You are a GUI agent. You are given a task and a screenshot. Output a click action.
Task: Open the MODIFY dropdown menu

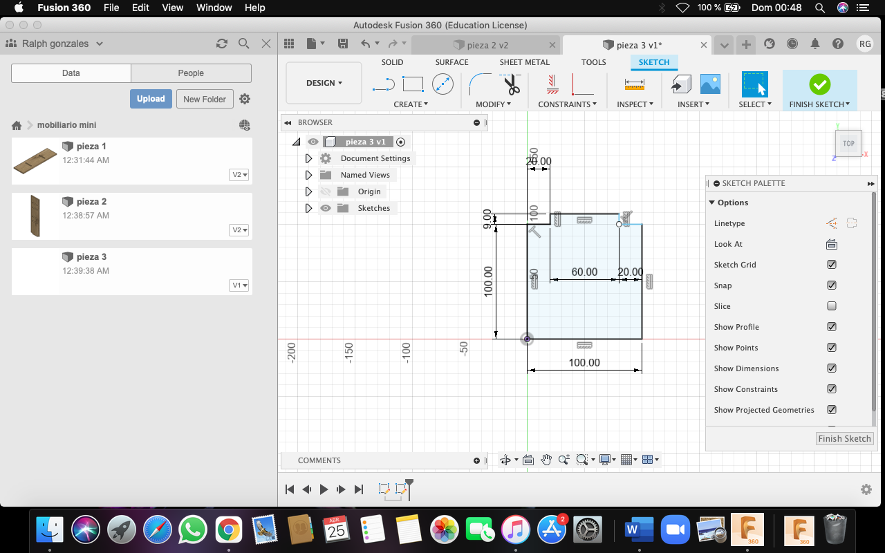coord(493,104)
